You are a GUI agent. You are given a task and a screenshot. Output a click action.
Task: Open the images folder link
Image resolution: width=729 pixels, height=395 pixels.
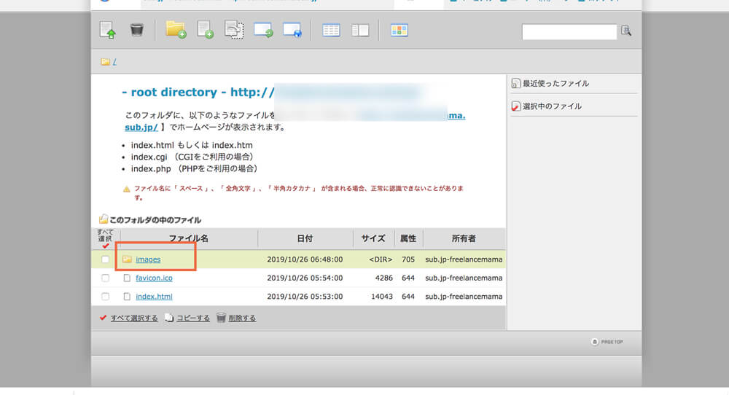click(x=148, y=259)
